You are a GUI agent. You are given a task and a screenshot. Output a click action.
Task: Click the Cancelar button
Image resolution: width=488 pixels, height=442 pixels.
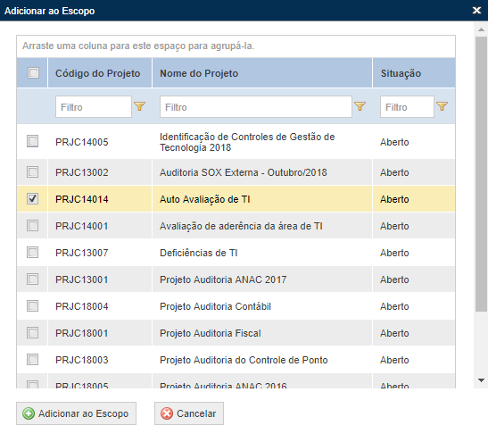[x=189, y=413]
